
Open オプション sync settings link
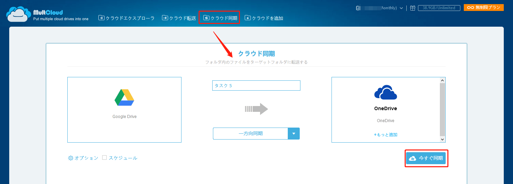tap(83, 158)
